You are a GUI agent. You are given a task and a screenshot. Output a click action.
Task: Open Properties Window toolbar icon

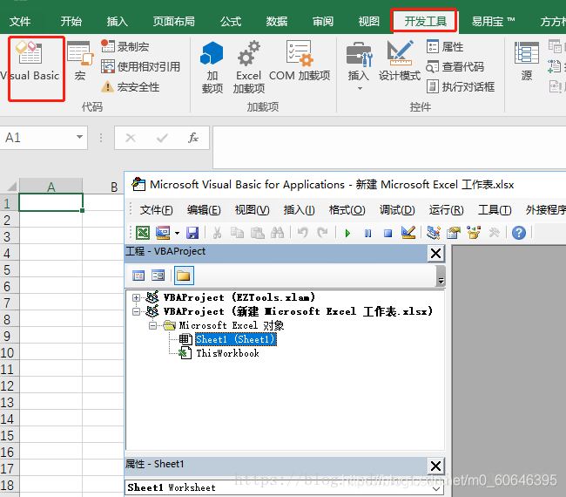[x=454, y=233]
